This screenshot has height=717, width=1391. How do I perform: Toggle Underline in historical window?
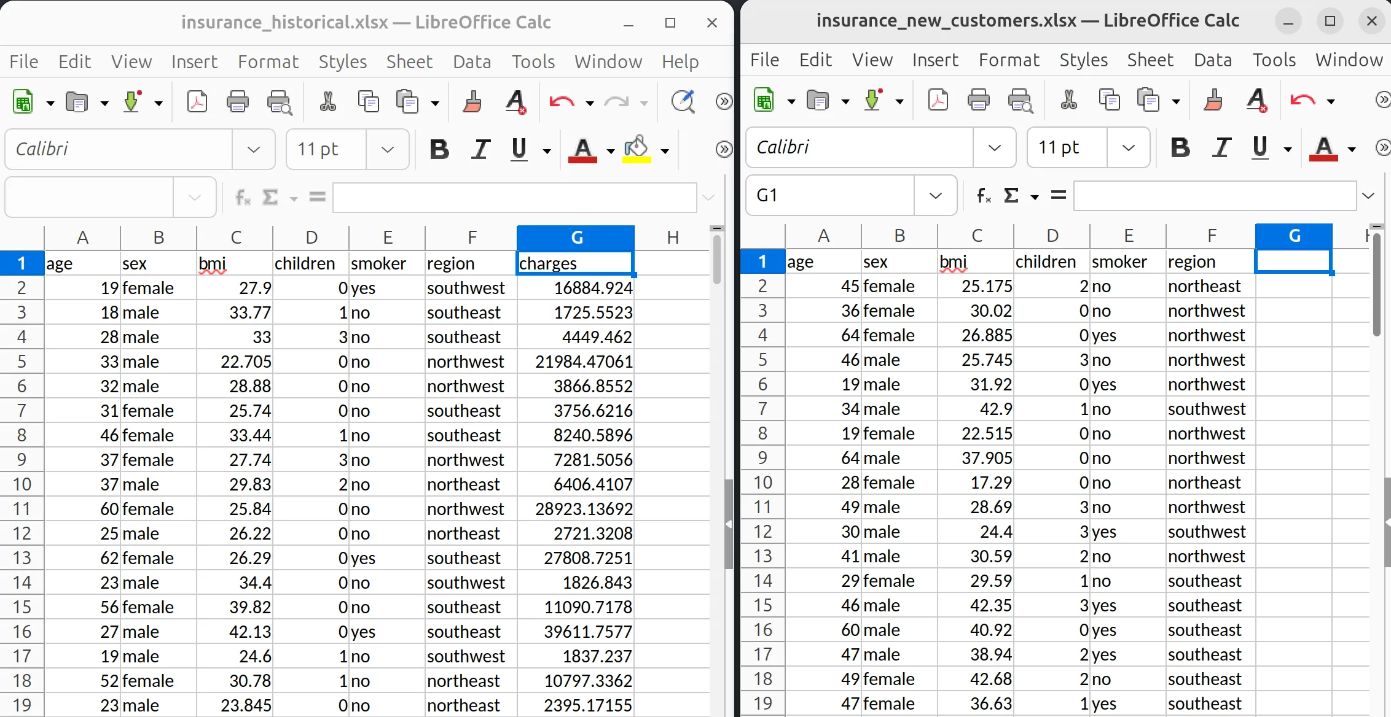coord(519,149)
